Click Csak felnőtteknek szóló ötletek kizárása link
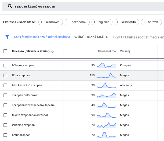Image resolution: width=164 pixels, height=141 pixels. pos(42,37)
